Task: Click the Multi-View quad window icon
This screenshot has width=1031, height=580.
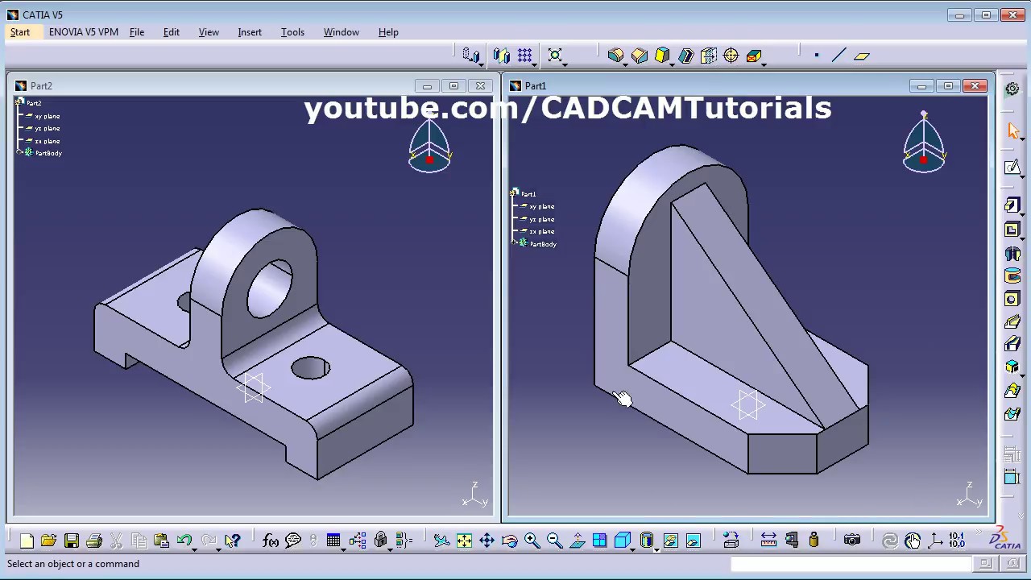Action: 599,541
